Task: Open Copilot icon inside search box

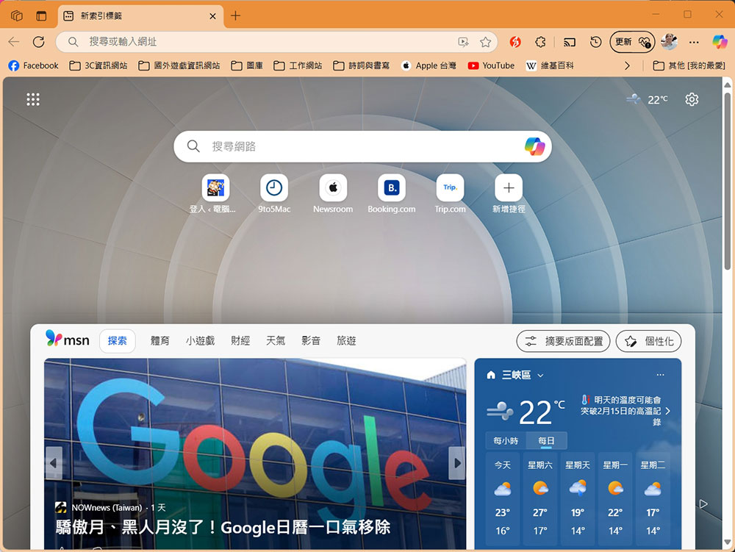Action: click(534, 147)
